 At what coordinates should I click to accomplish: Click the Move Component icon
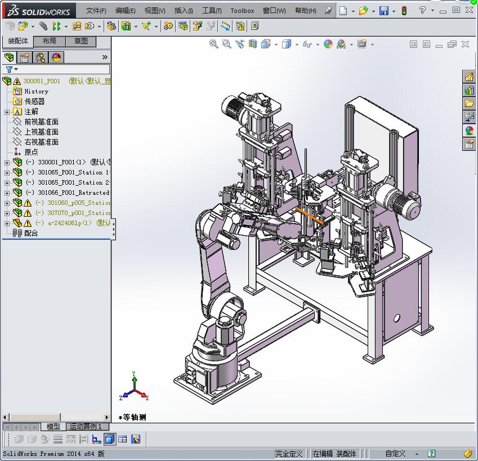tap(90, 26)
